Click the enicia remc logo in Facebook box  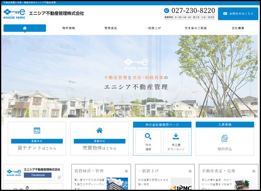(14, 173)
